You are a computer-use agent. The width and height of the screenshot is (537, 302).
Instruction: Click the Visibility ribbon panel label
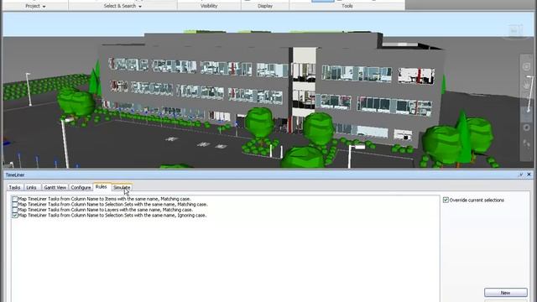coord(209,6)
